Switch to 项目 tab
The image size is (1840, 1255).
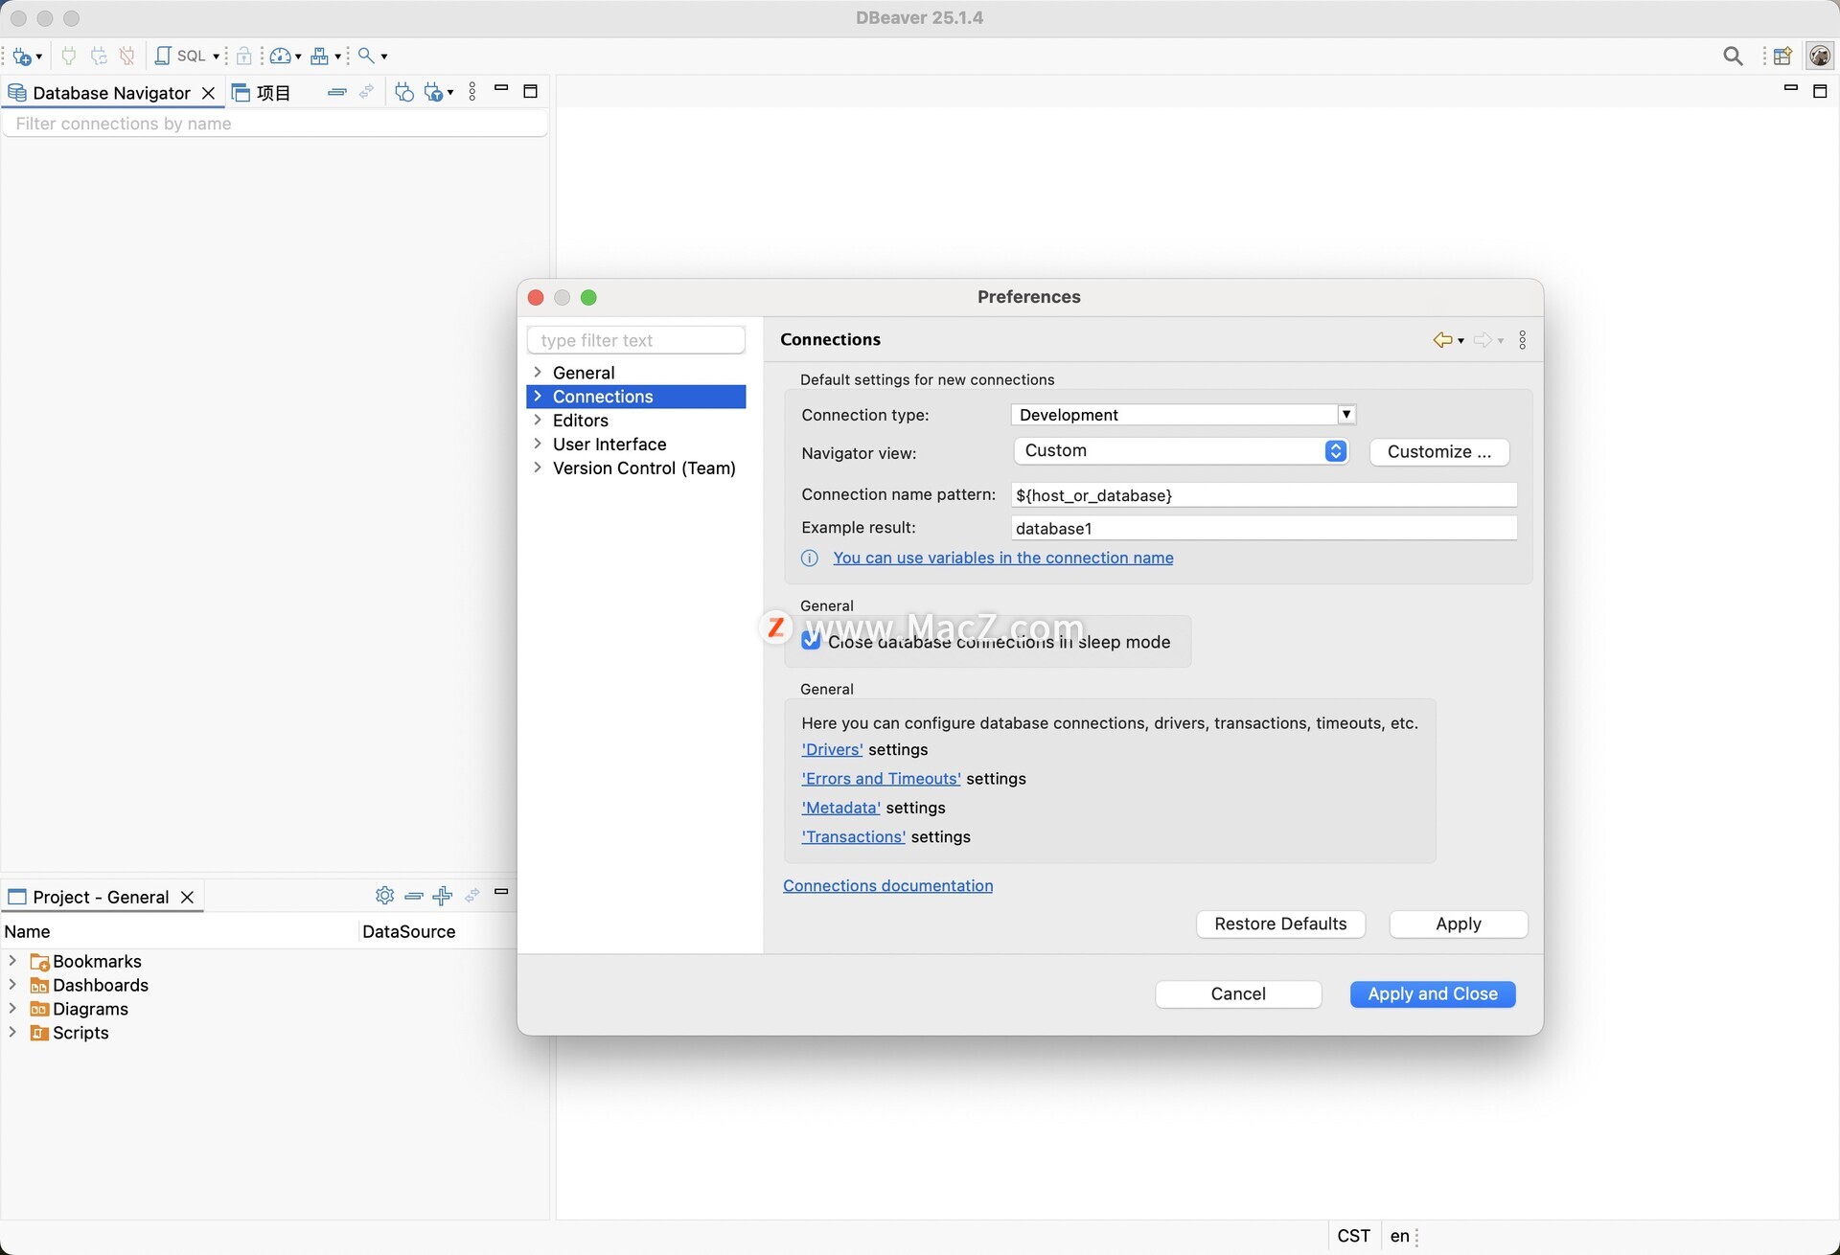tap(262, 93)
